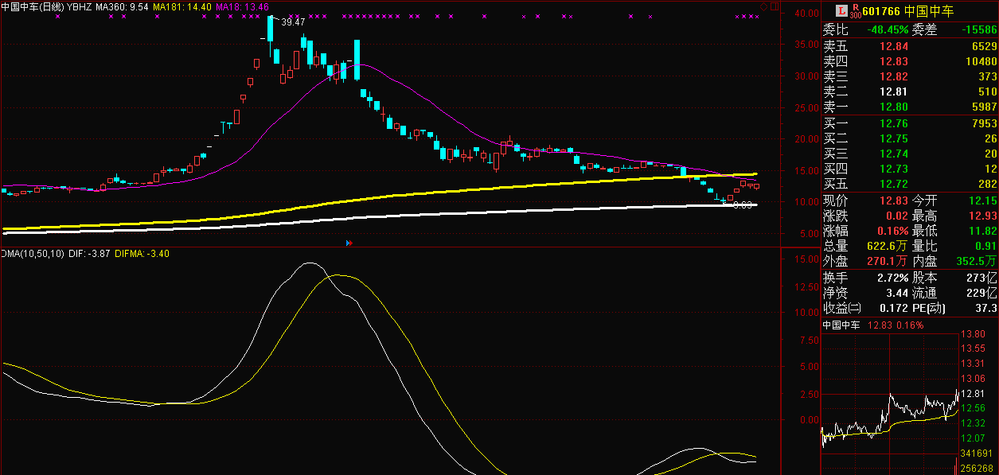Select the 卖四 ask volume 10480
The image size is (999, 475).
[981, 61]
